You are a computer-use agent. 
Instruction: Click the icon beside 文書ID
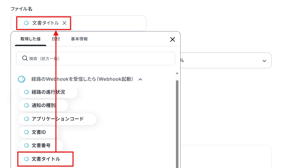[27, 132]
